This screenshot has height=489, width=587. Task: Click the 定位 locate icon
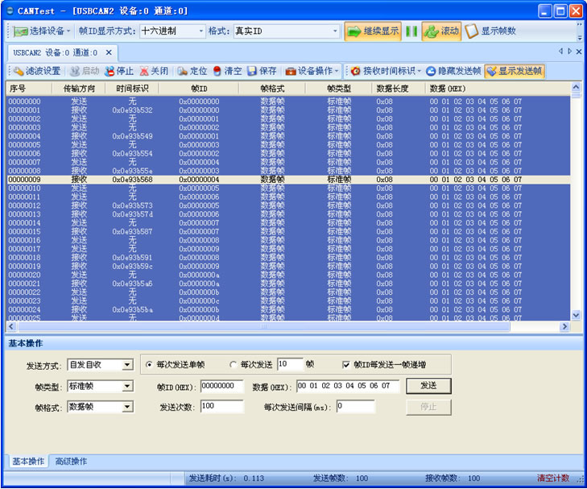click(183, 71)
